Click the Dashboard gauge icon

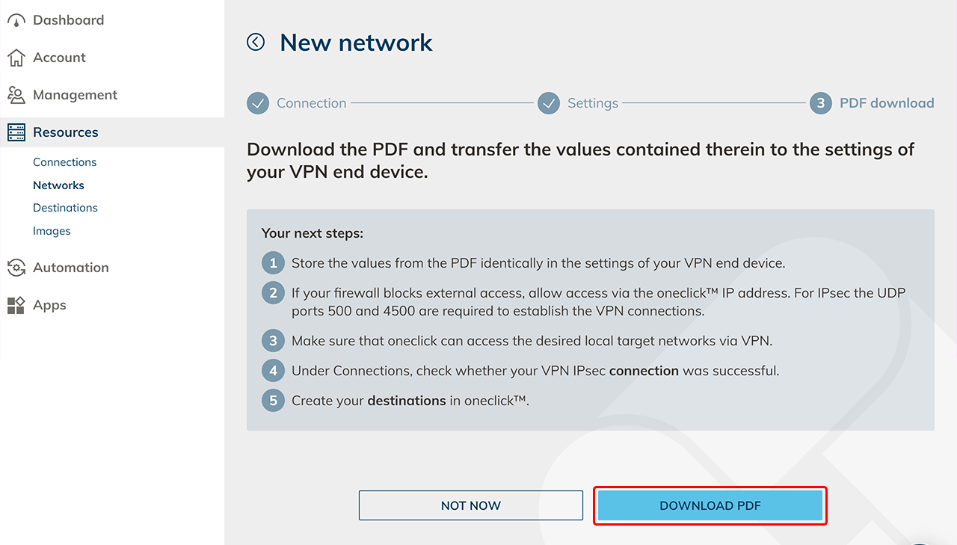16,20
